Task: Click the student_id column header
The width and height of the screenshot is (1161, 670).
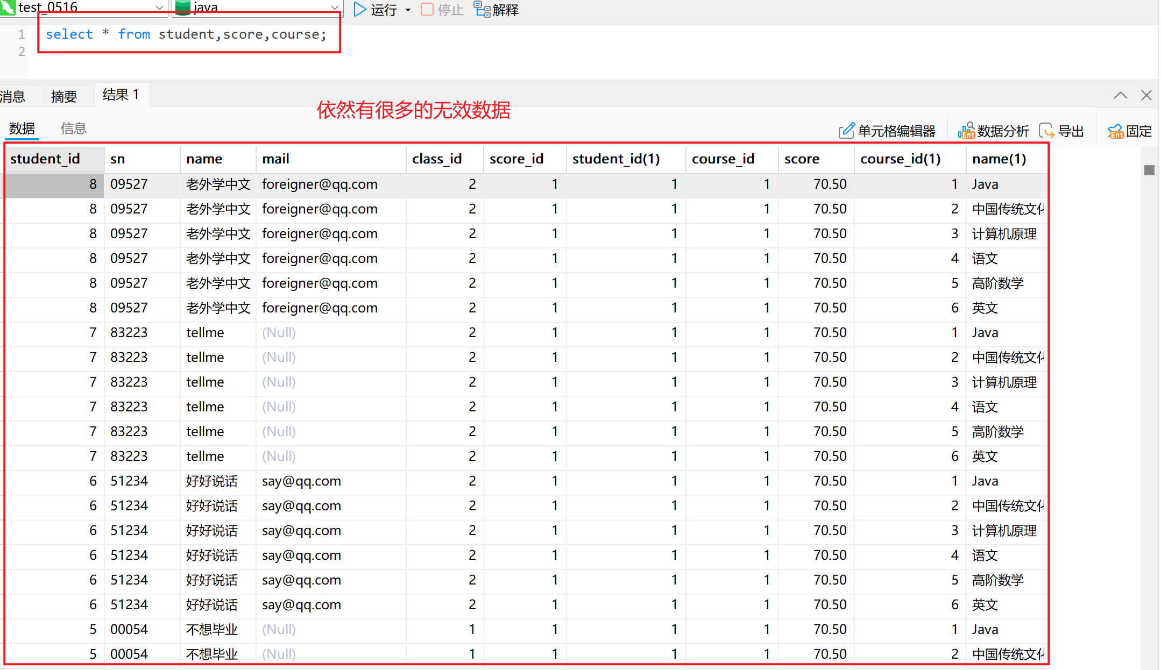Action: pos(45,159)
